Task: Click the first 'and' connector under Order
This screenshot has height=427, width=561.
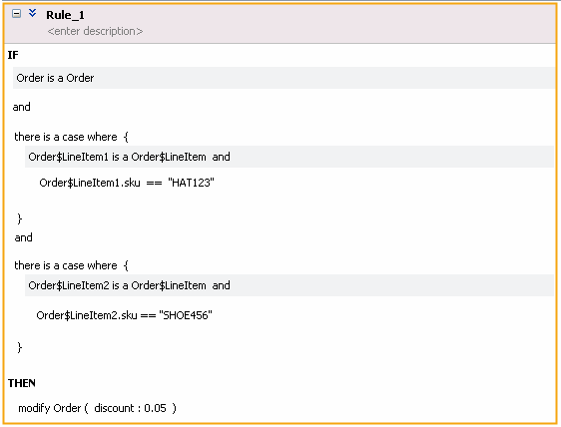Action: tap(22, 107)
